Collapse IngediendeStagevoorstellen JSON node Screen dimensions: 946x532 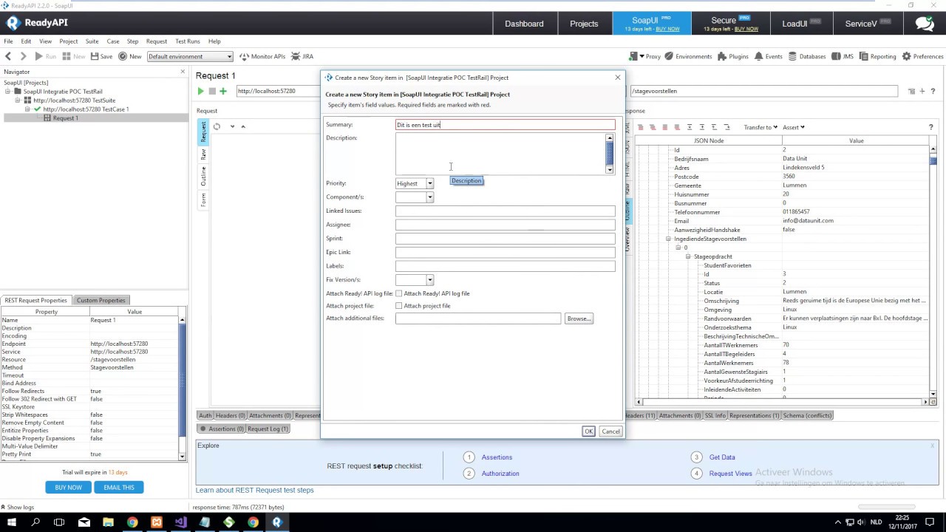[668, 239]
